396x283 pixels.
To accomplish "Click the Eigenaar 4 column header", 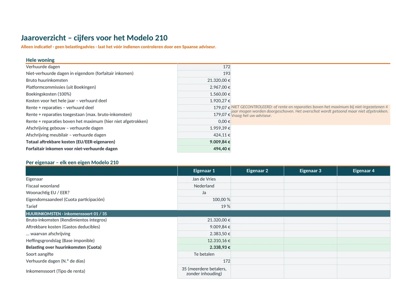I will click(x=364, y=171).
